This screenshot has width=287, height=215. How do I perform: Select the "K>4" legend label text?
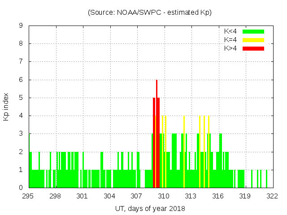[230, 48]
